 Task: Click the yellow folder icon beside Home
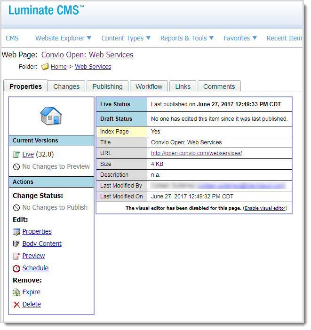click(x=45, y=67)
